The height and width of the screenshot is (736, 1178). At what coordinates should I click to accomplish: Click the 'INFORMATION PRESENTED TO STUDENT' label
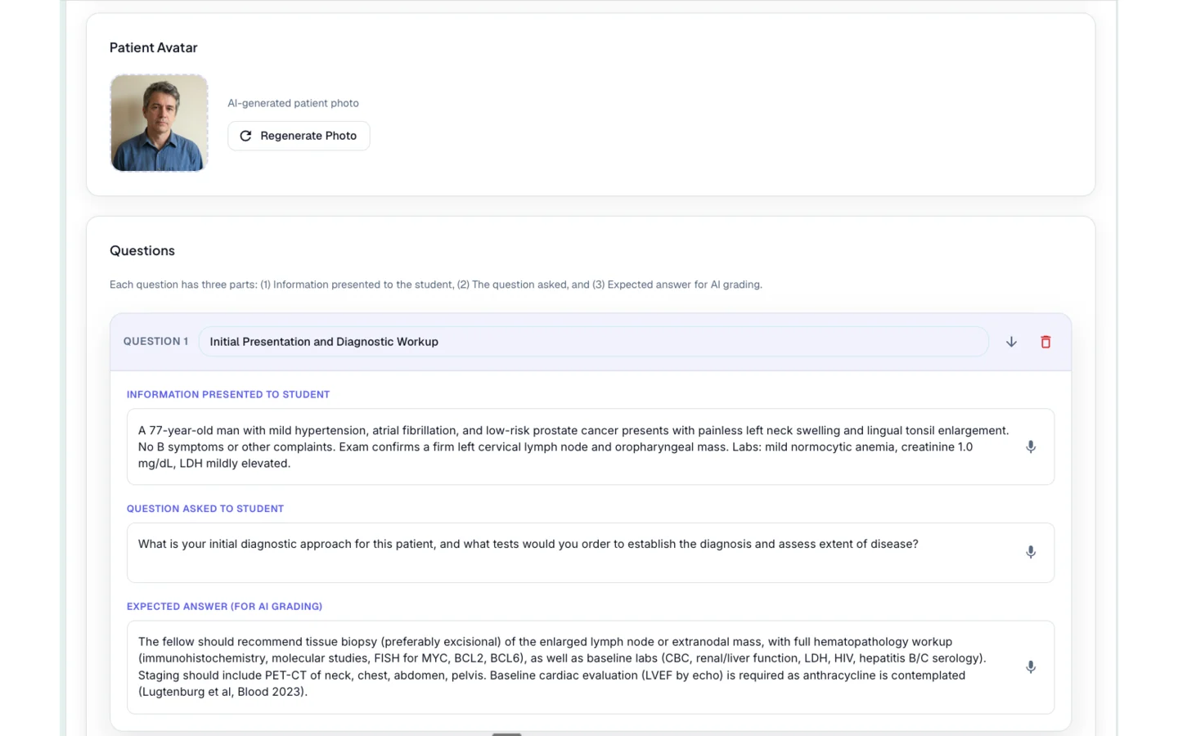click(x=228, y=394)
